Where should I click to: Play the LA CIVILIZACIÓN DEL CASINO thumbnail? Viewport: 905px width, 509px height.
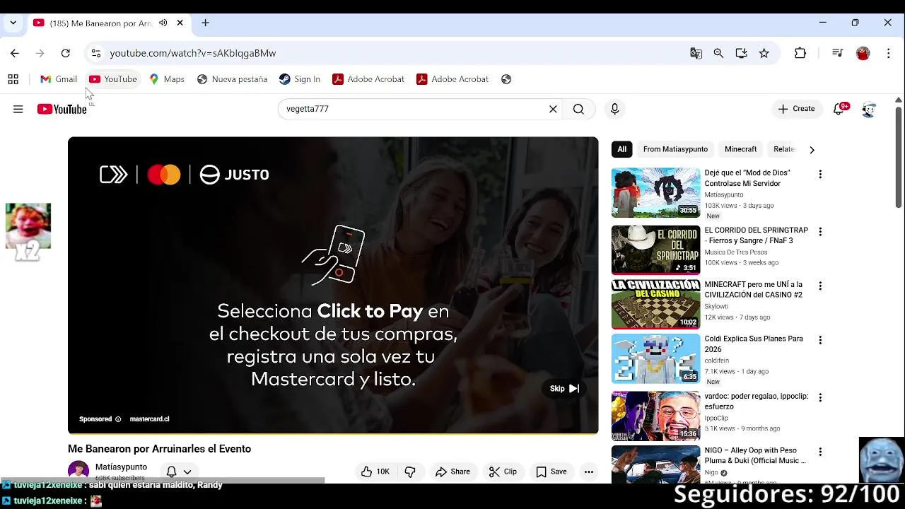tap(655, 304)
